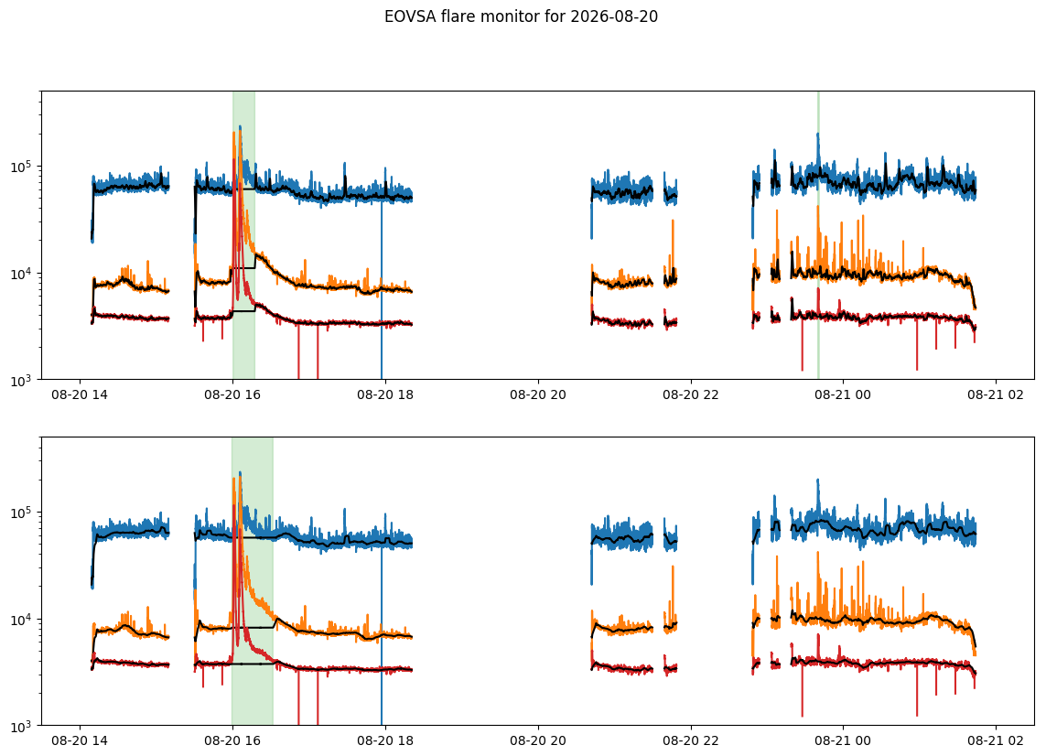Click the title "EOVSA flare monitor for 2026-08-20"
The height and width of the screenshot is (756, 1046).
coord(521,16)
